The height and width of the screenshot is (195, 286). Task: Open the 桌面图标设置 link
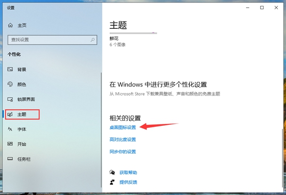point(123,127)
